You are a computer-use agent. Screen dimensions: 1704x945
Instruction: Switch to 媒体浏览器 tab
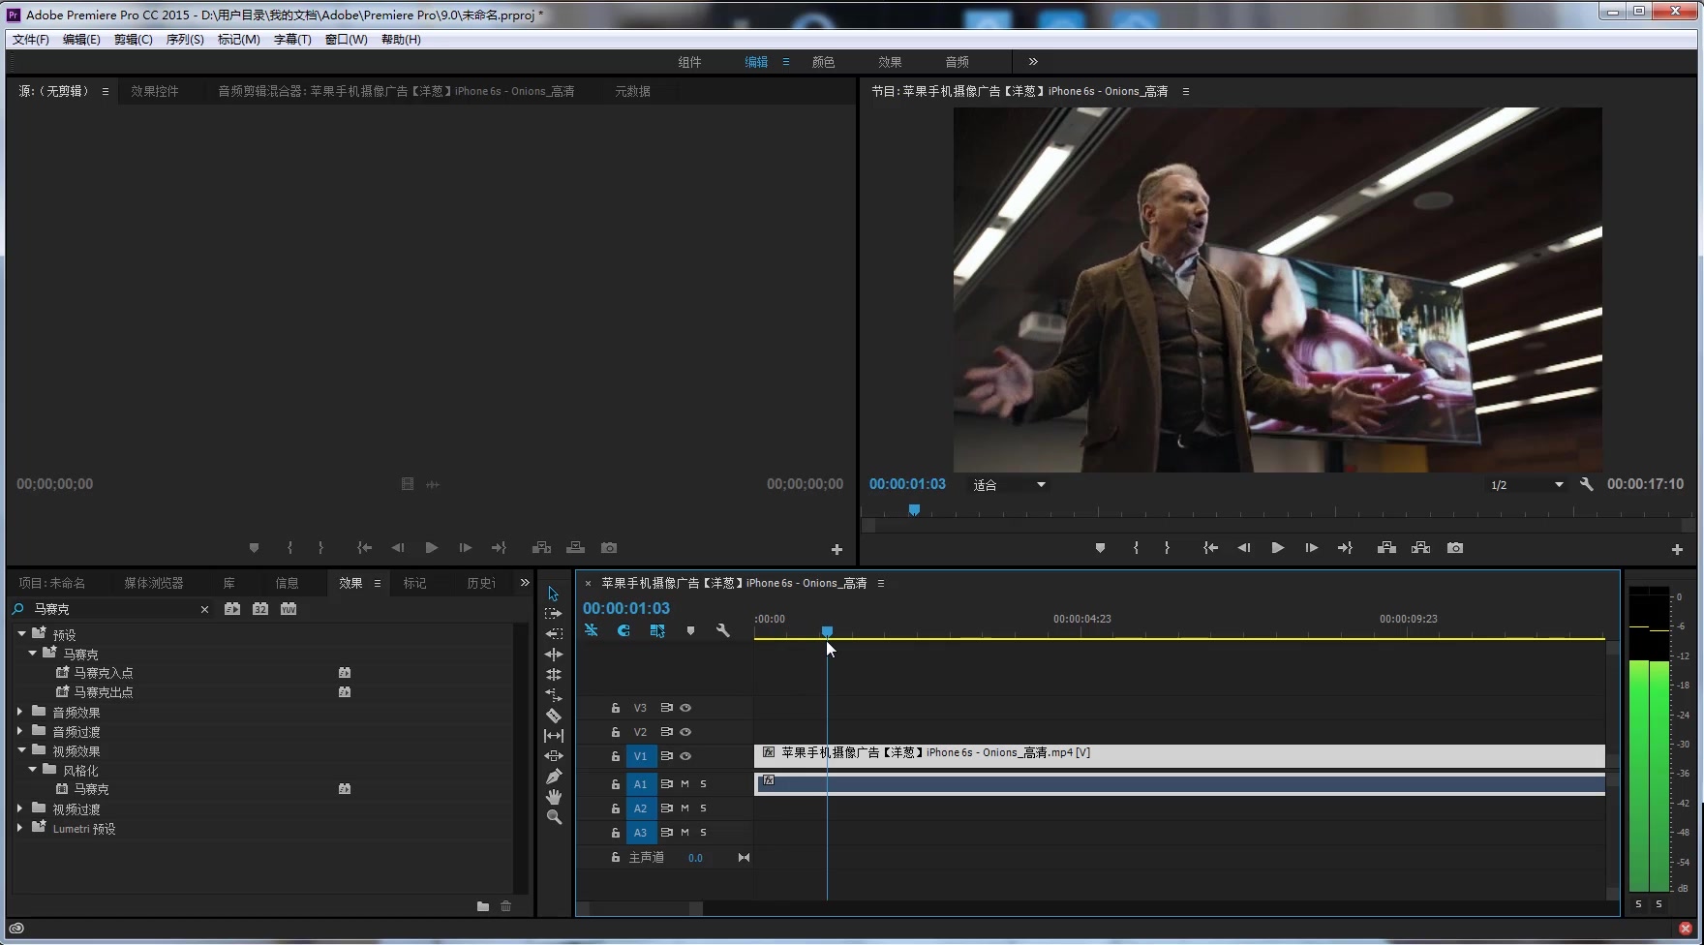tap(153, 583)
